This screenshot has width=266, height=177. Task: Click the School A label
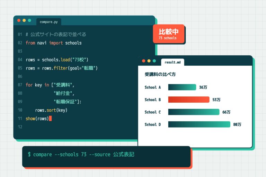click(152, 87)
